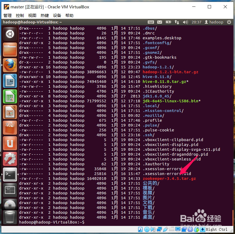The image size is (235, 234).
Task: Open Ubuntu Software Center shopping bag icon
Action: click(10, 128)
